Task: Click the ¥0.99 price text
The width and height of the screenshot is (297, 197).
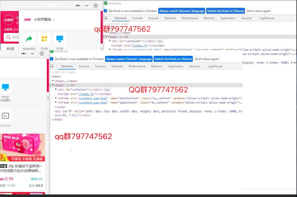Action: point(7,179)
